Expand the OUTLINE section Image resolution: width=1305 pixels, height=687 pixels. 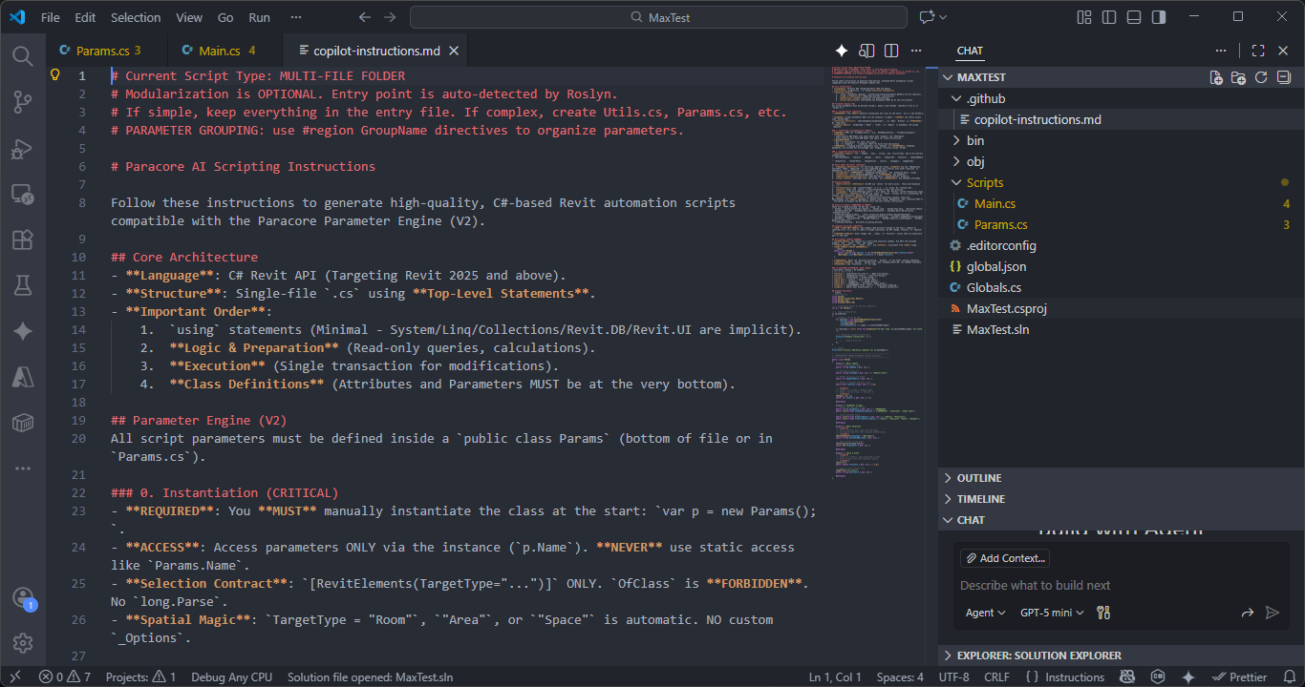tap(978, 478)
